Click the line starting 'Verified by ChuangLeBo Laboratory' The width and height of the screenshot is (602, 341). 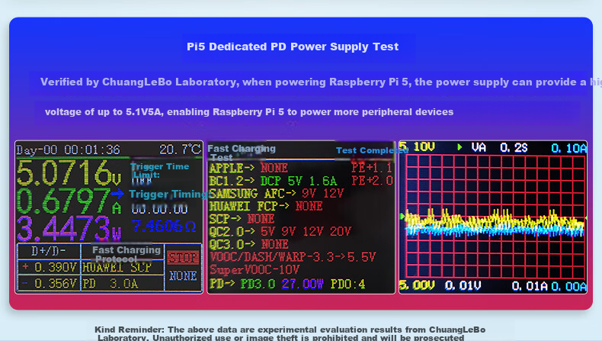coord(321,82)
